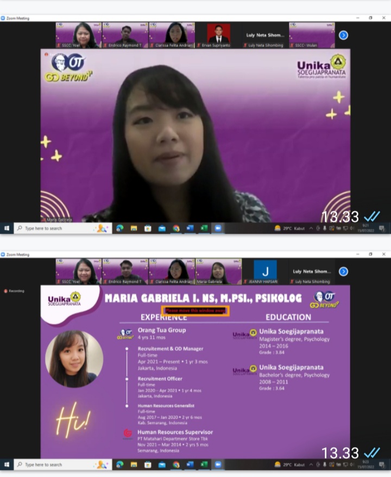Image resolution: width=391 pixels, height=477 pixels.
Task: Select the JEANNY HAPSARI participant tile
Action: click(265, 272)
